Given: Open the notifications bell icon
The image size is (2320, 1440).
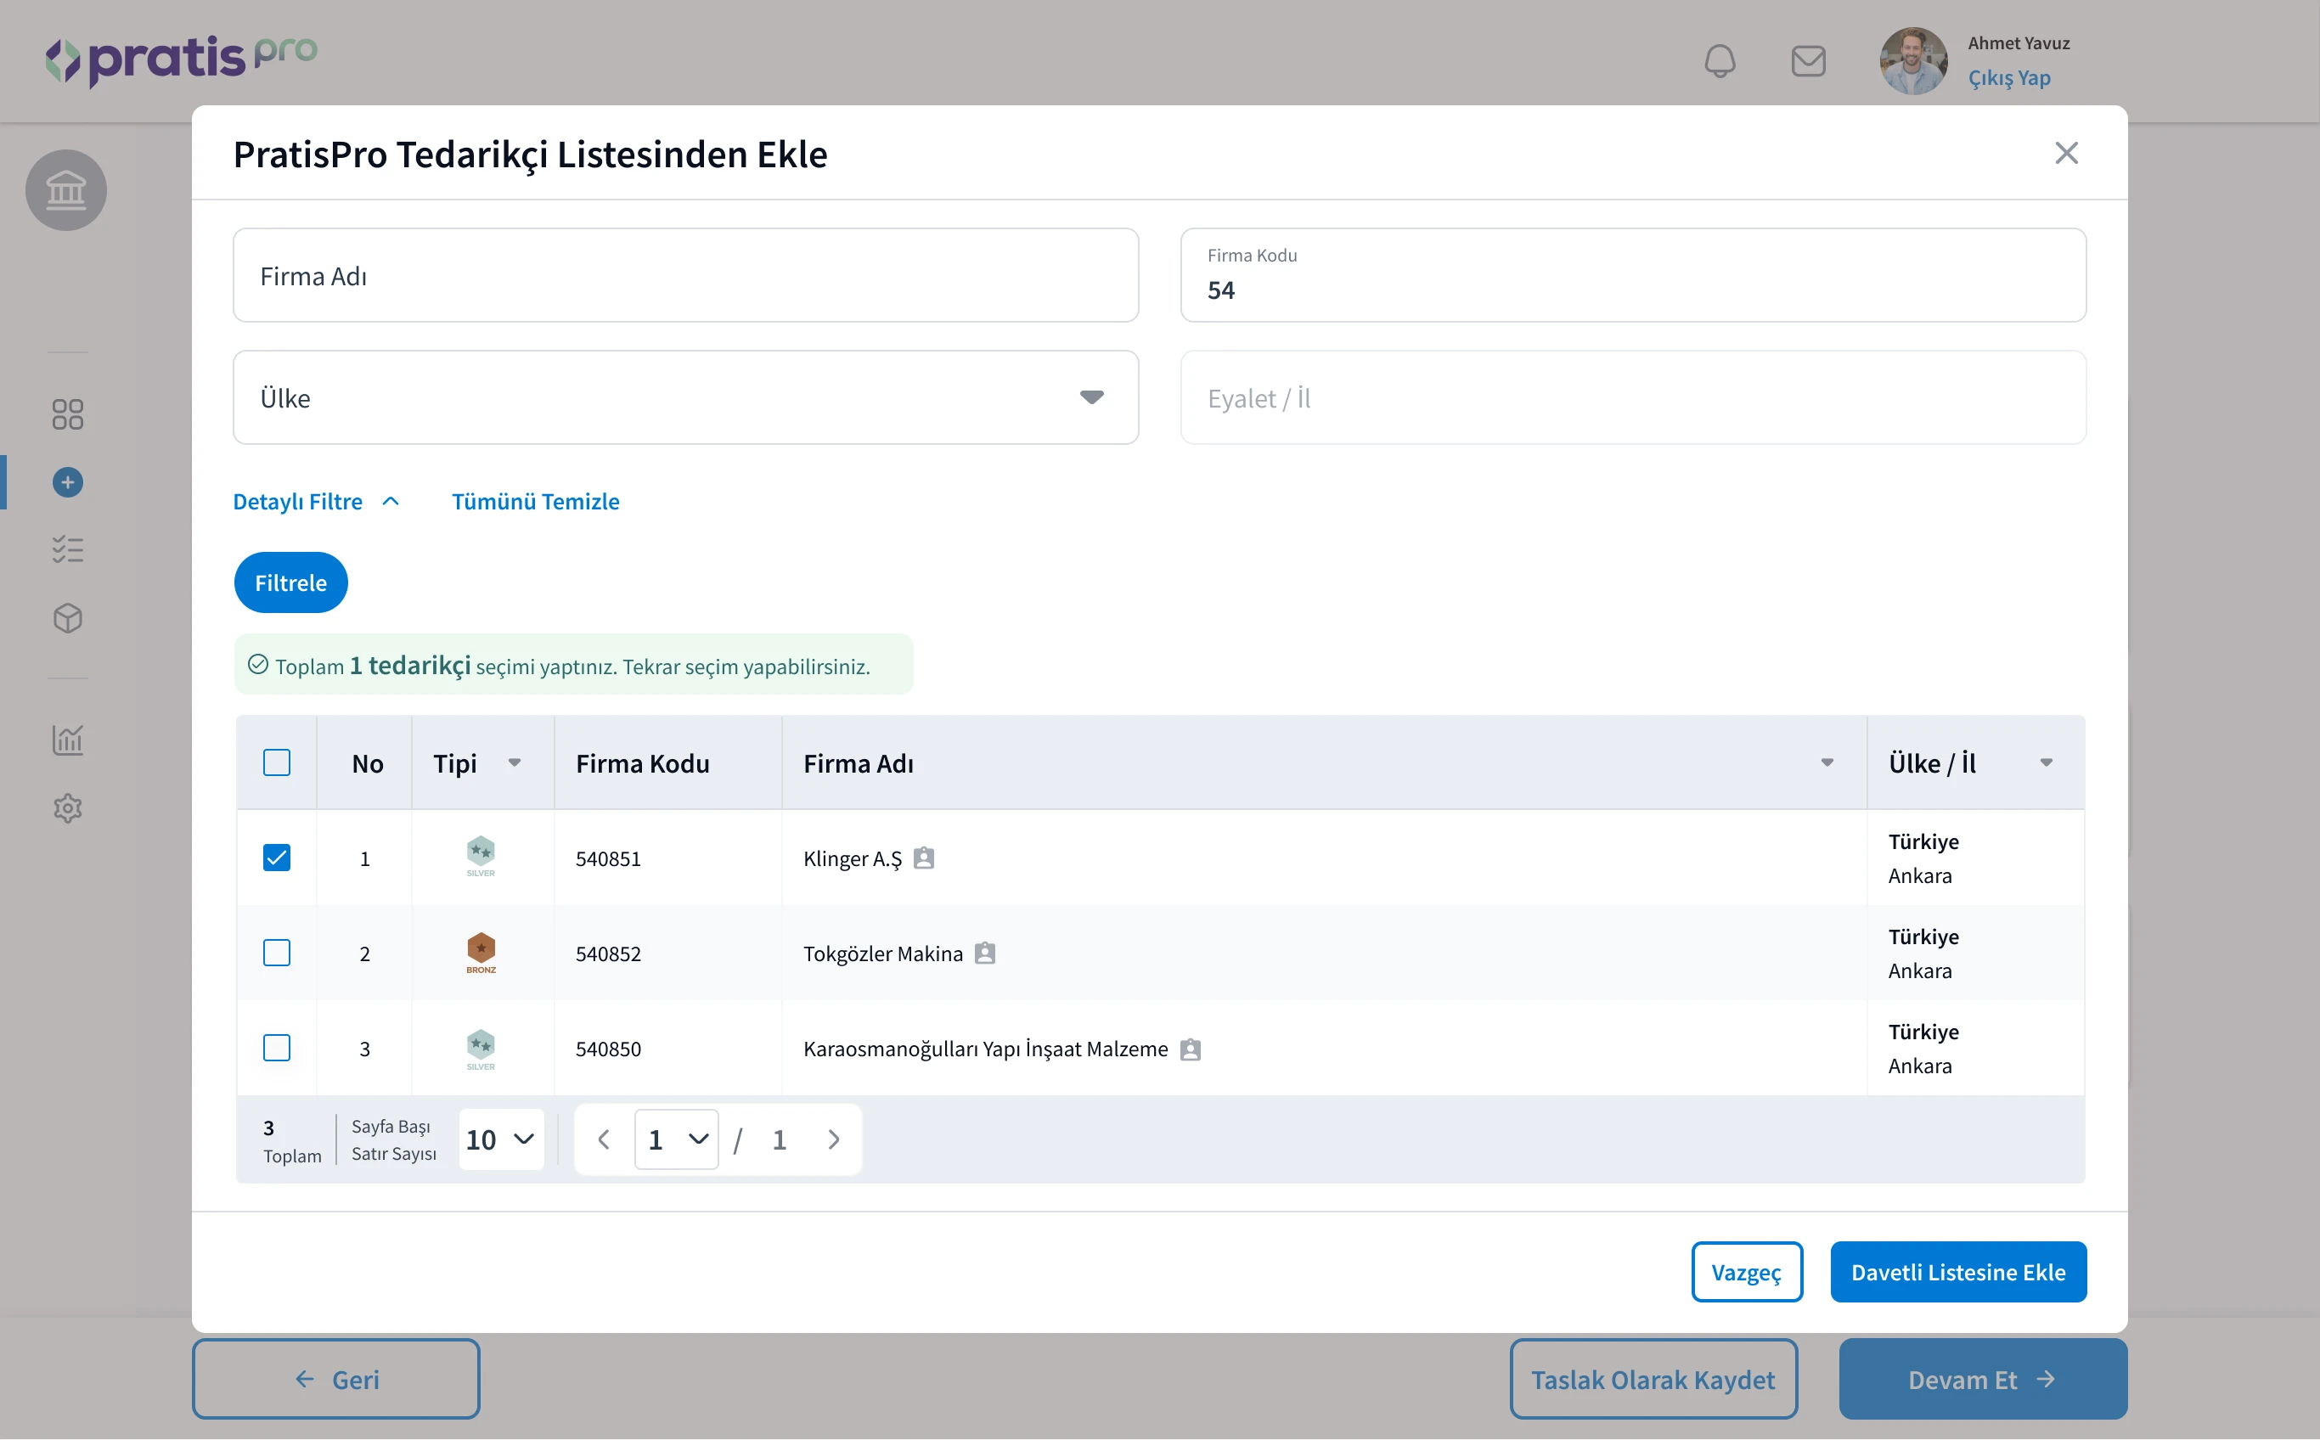Looking at the screenshot, I should point(1719,61).
